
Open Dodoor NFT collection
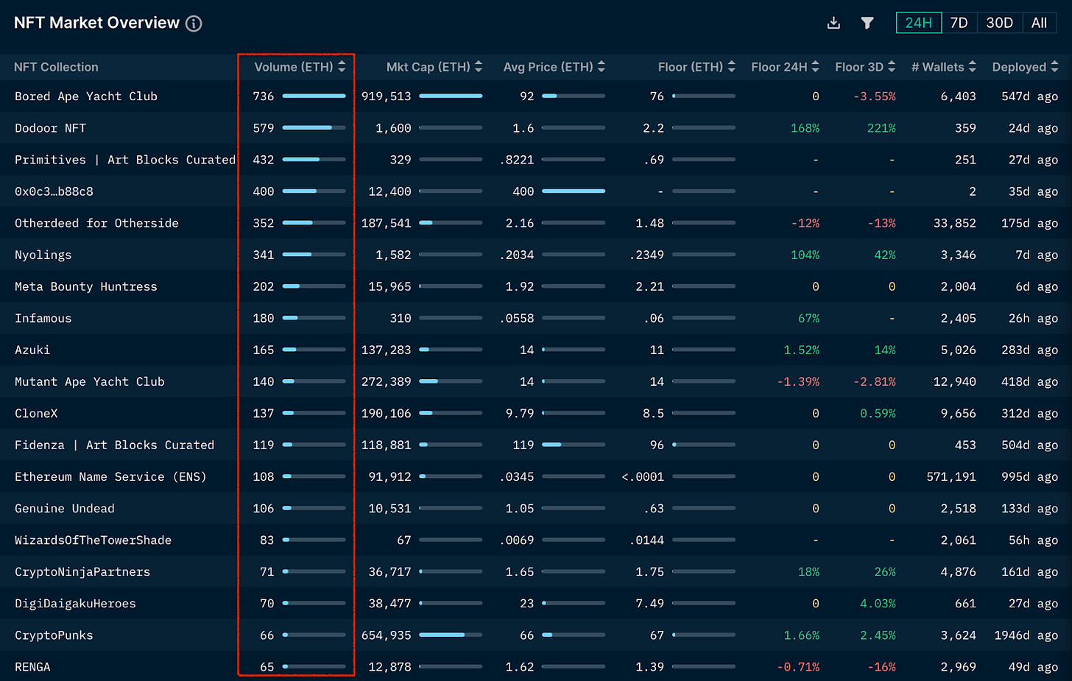[50, 128]
